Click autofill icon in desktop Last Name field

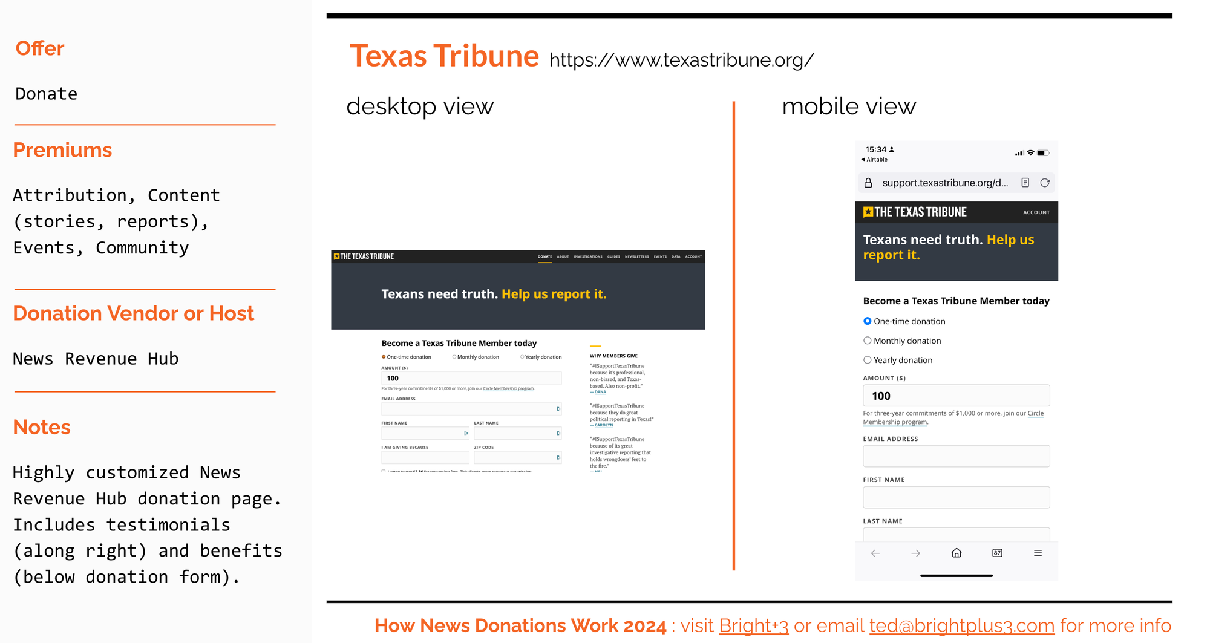[558, 433]
